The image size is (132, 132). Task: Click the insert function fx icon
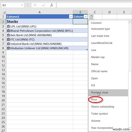(x=51, y=5)
